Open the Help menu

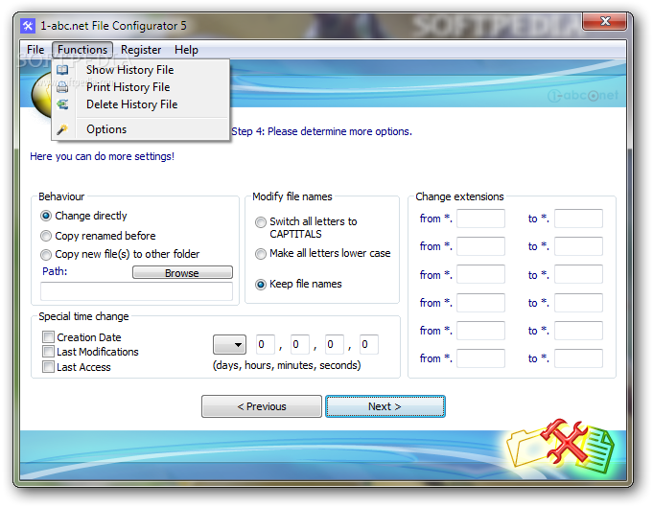tap(186, 50)
